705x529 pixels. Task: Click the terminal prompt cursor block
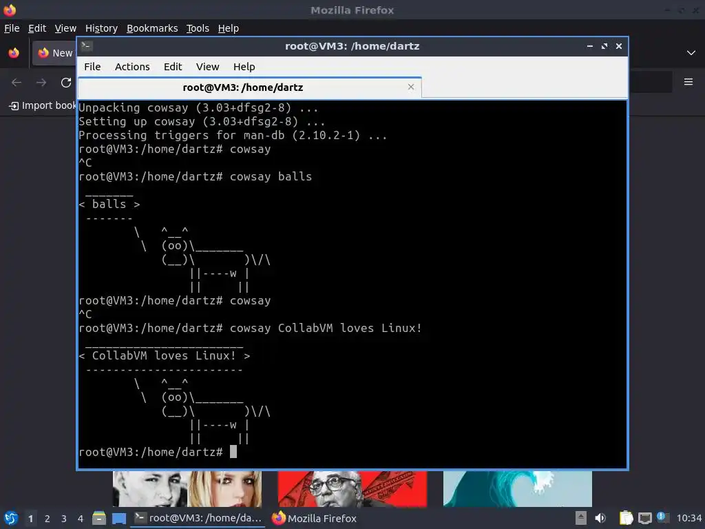pos(233,452)
